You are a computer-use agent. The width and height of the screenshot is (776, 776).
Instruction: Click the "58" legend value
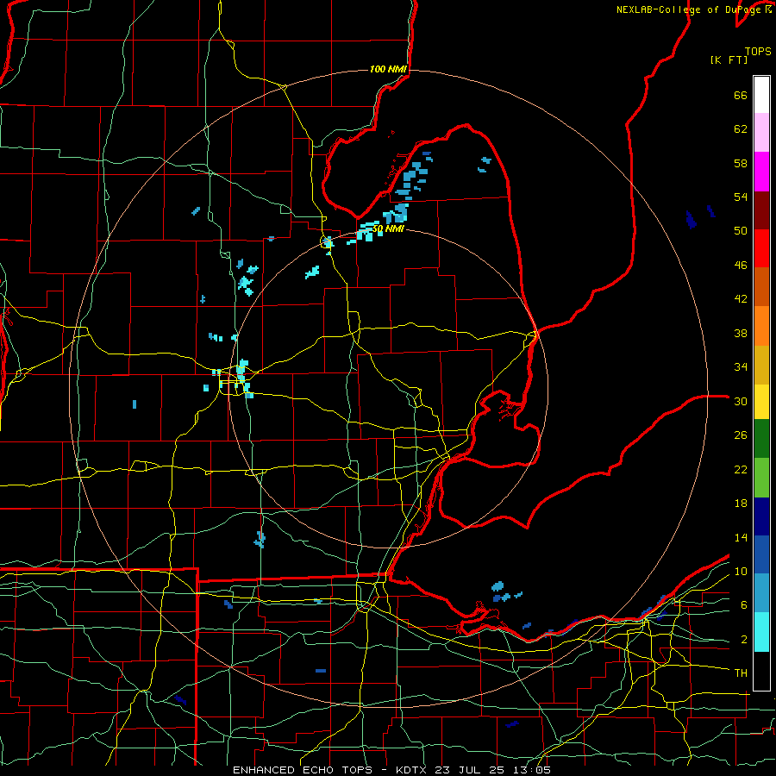coord(741,163)
